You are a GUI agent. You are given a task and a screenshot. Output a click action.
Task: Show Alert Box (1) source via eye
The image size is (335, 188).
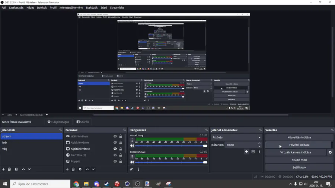pyautogui.click(x=115, y=155)
